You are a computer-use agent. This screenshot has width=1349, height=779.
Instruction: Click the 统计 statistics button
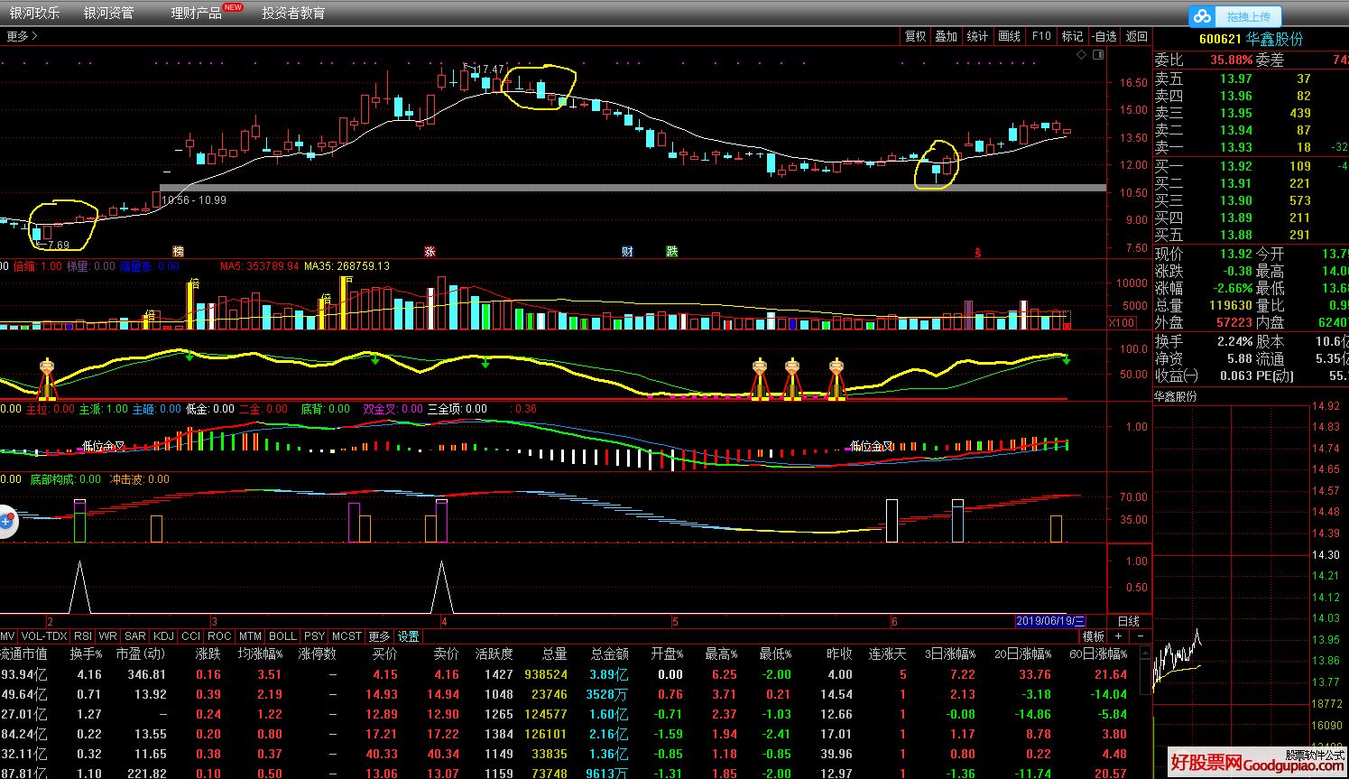point(977,36)
